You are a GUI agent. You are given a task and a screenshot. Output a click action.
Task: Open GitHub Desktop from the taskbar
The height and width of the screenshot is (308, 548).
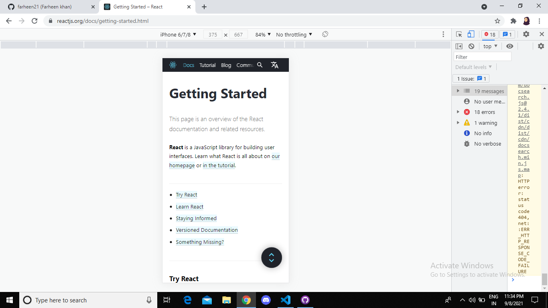click(305, 300)
